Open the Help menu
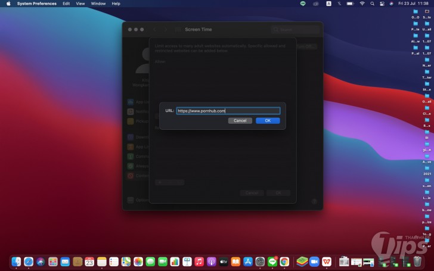 point(116,4)
